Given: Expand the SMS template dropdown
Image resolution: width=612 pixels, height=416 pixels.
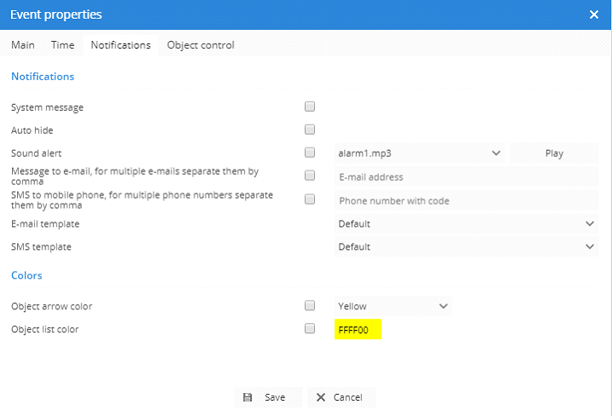Looking at the screenshot, I should pos(466,247).
